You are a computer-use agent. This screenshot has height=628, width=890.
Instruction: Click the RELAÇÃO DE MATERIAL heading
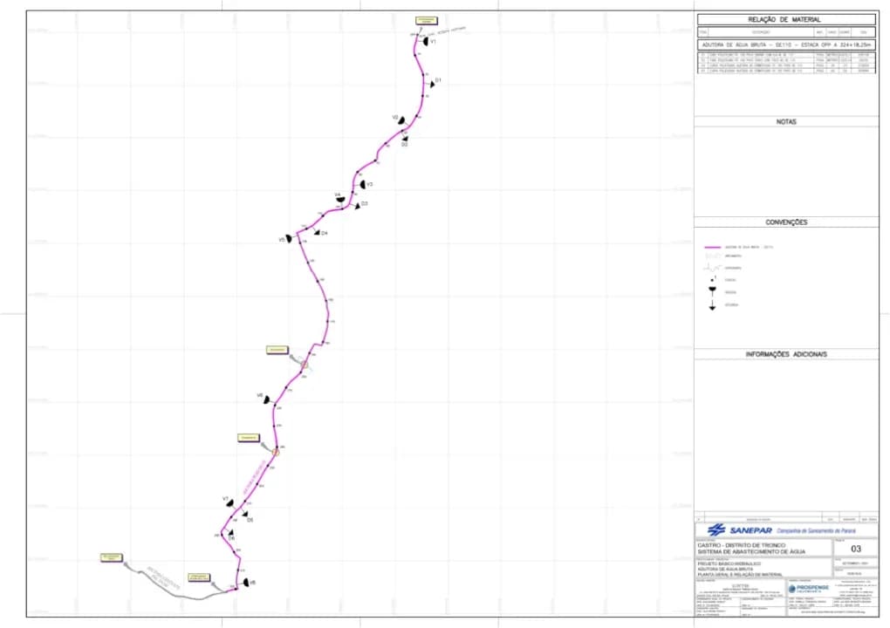tap(784, 19)
